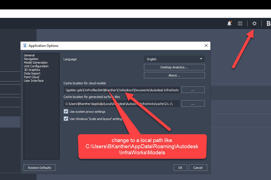Click the user profile B icon

click(268, 23)
